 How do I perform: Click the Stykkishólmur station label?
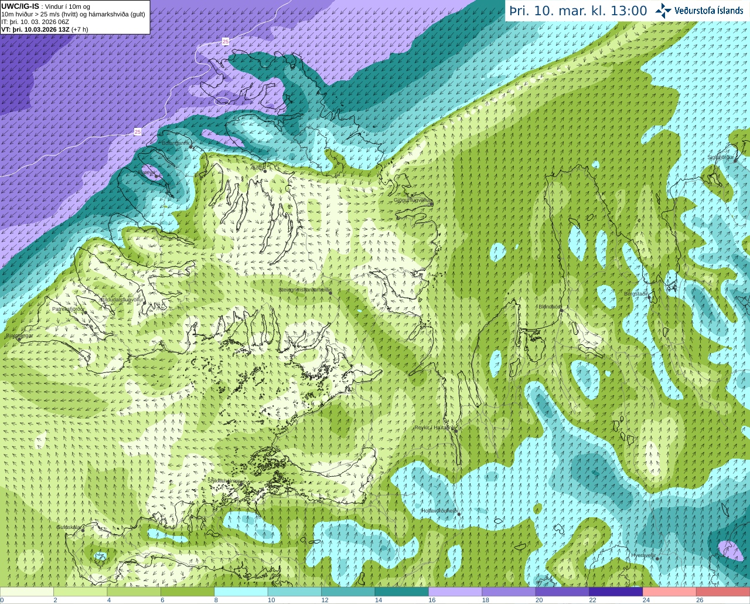click(224, 480)
